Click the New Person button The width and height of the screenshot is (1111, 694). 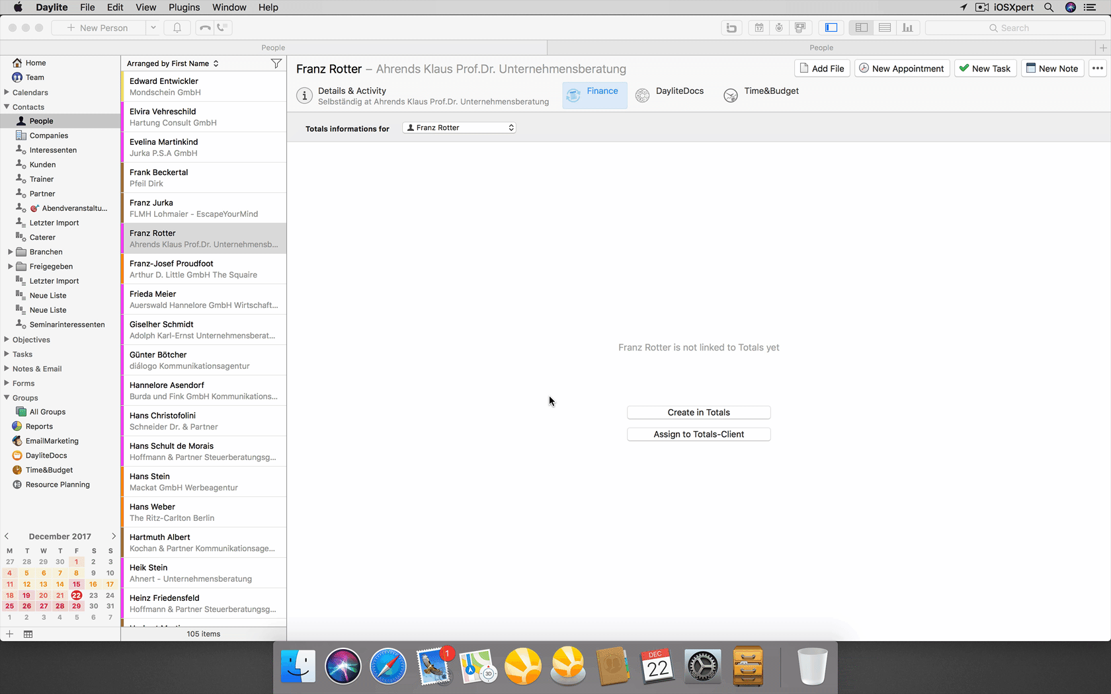coord(98,28)
